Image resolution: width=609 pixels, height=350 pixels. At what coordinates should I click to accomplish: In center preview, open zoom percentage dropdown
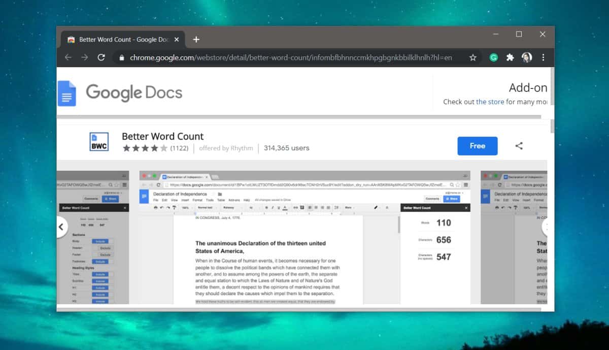tap(186, 207)
